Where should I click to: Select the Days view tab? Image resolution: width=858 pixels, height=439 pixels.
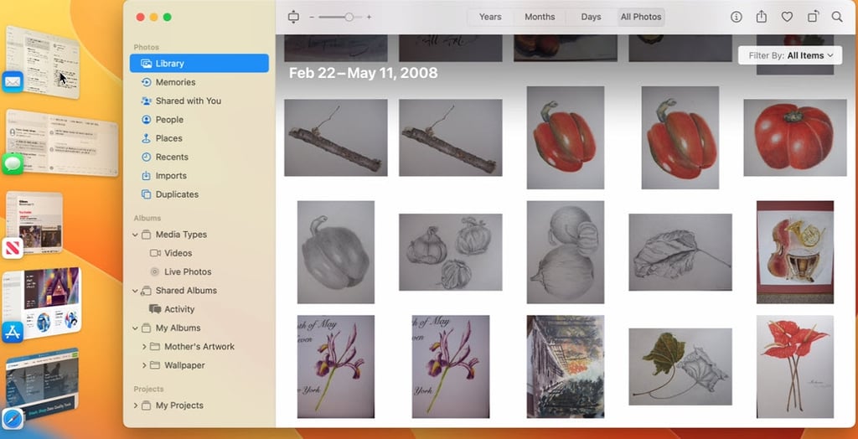[x=591, y=17]
